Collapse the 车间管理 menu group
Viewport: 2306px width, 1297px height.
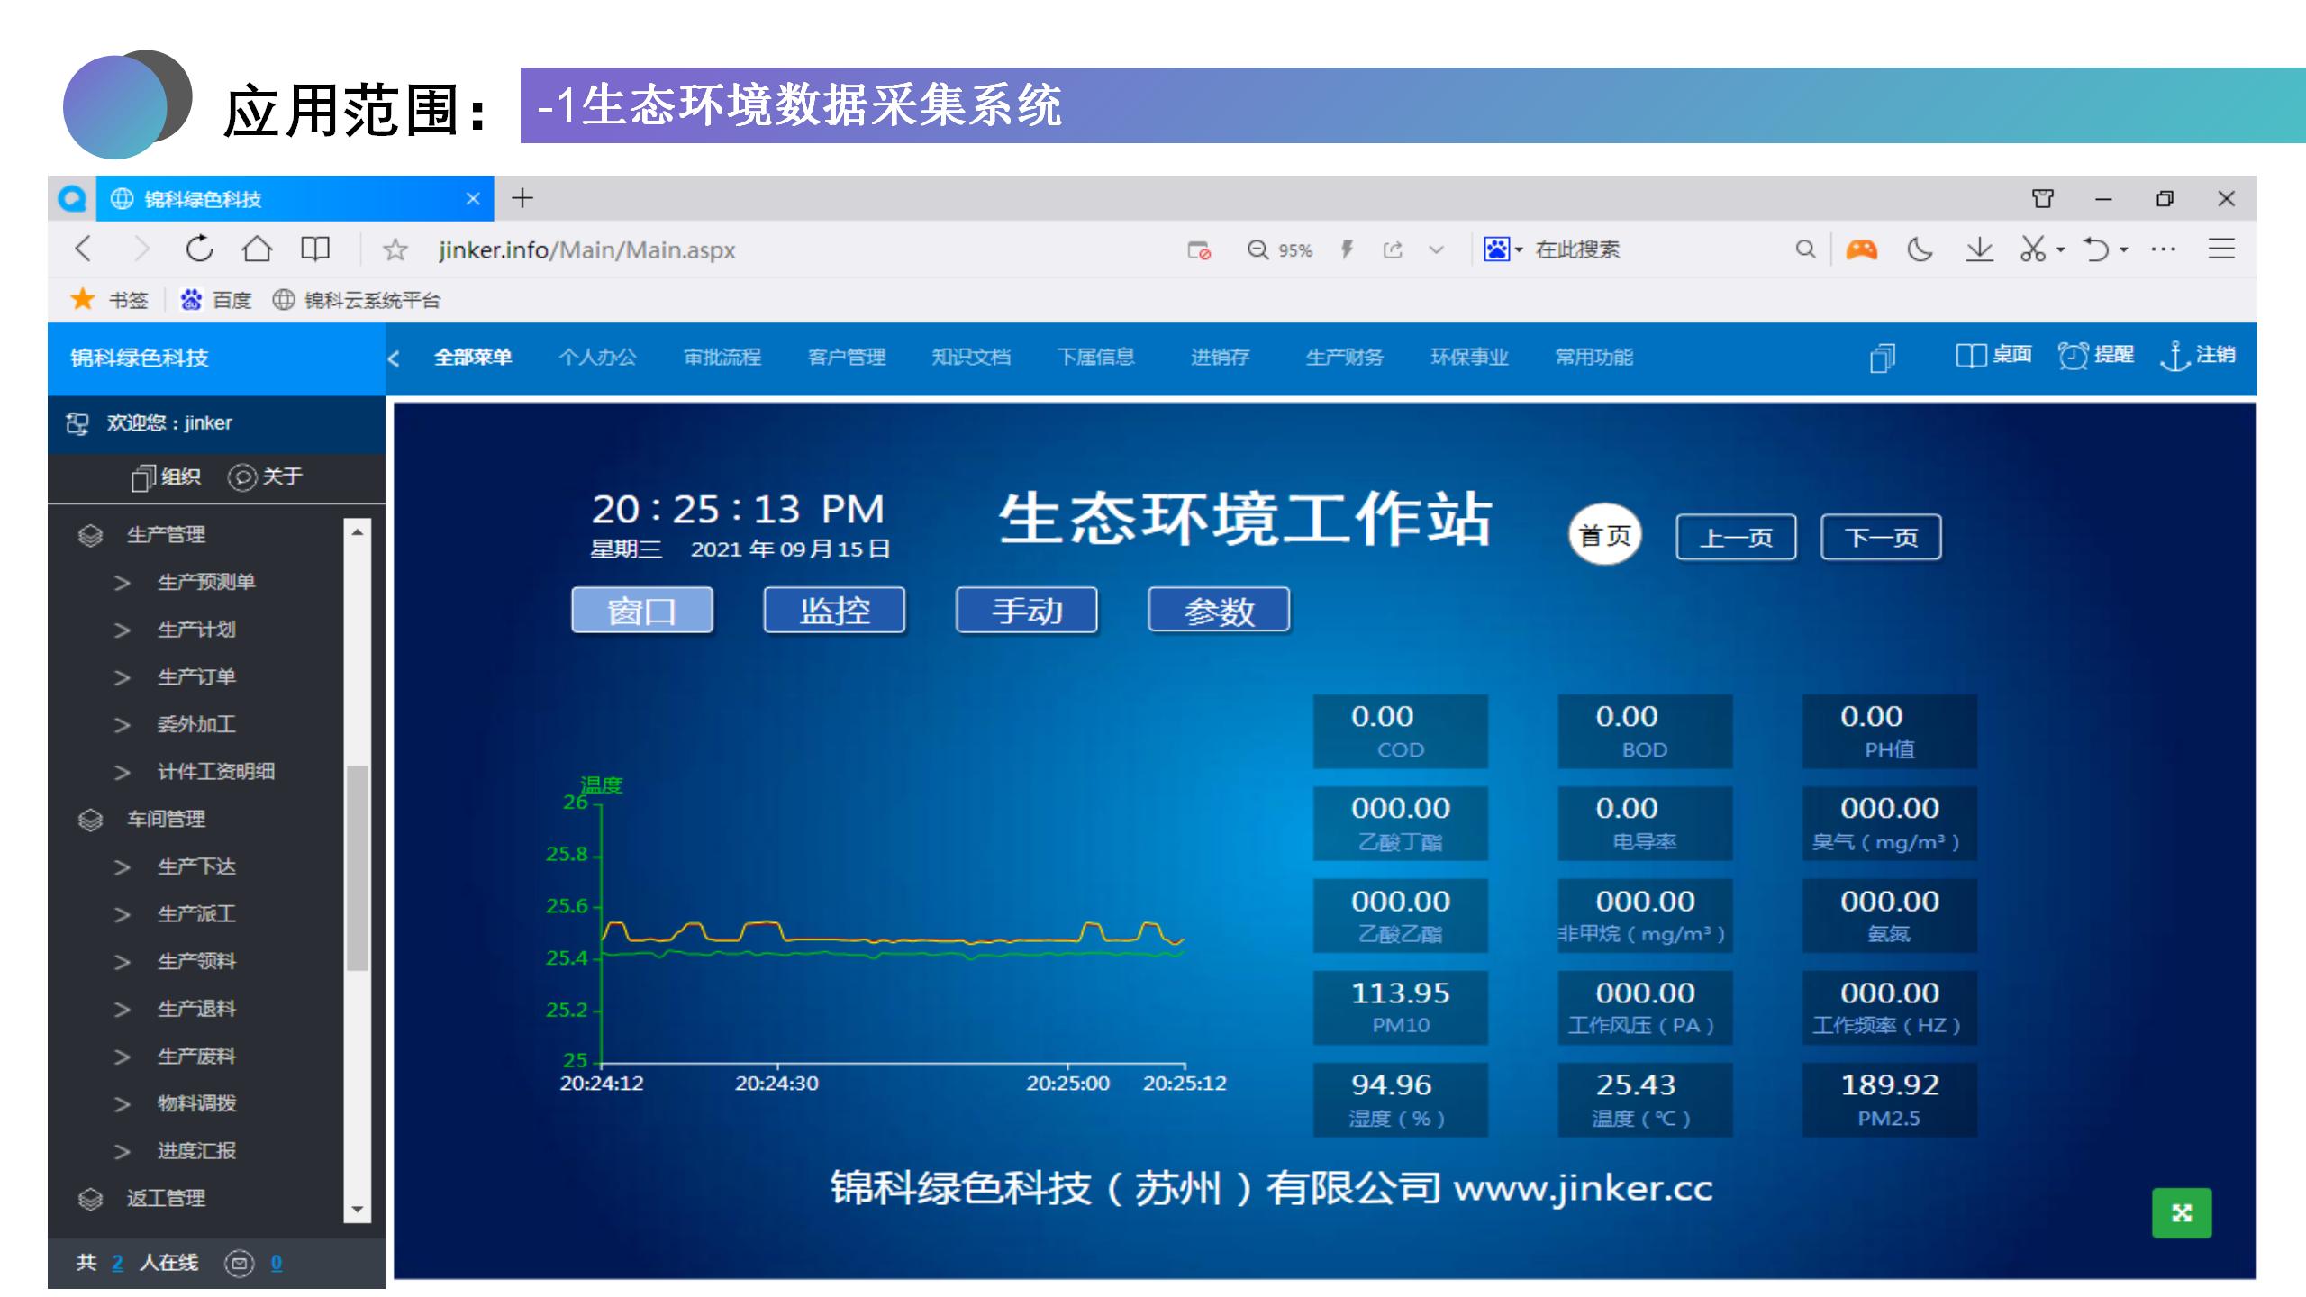[166, 819]
